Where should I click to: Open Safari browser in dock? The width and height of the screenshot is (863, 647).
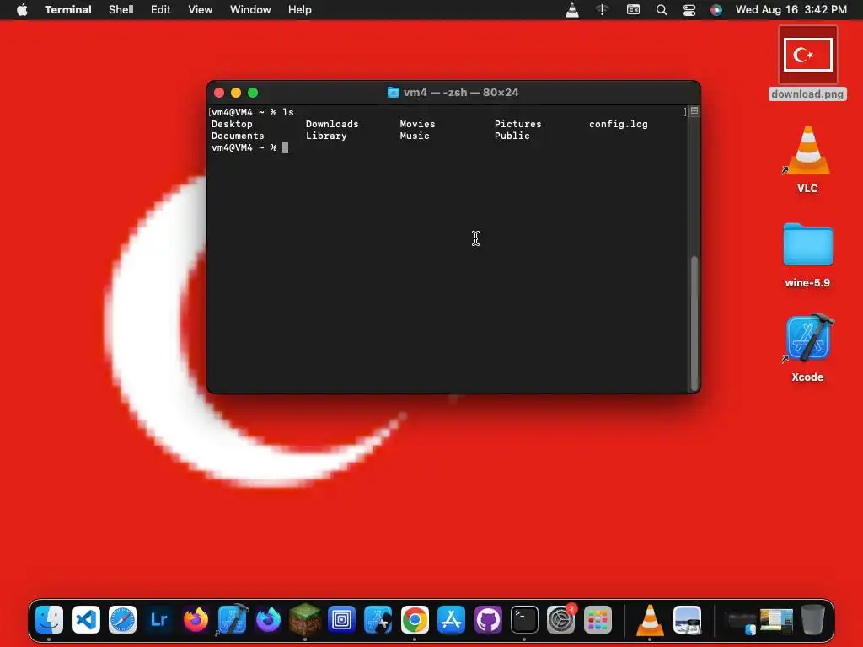click(x=122, y=620)
